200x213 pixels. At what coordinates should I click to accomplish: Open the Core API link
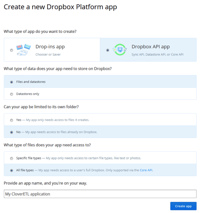[146, 170]
